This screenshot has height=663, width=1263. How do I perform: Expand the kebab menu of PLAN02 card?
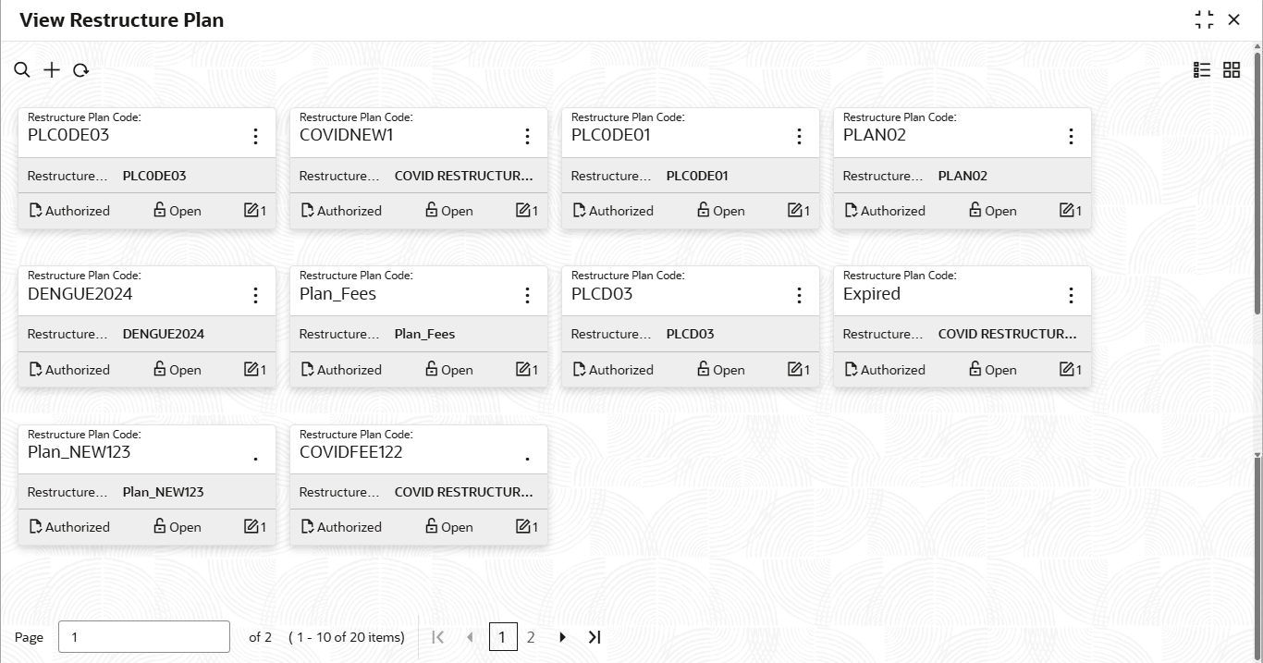1071,136
